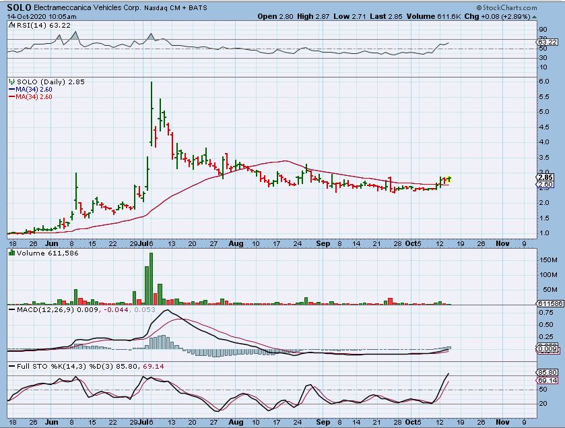The height and width of the screenshot is (428, 565).
Task: Select the red MA(34) legend marker
Action: [9, 97]
